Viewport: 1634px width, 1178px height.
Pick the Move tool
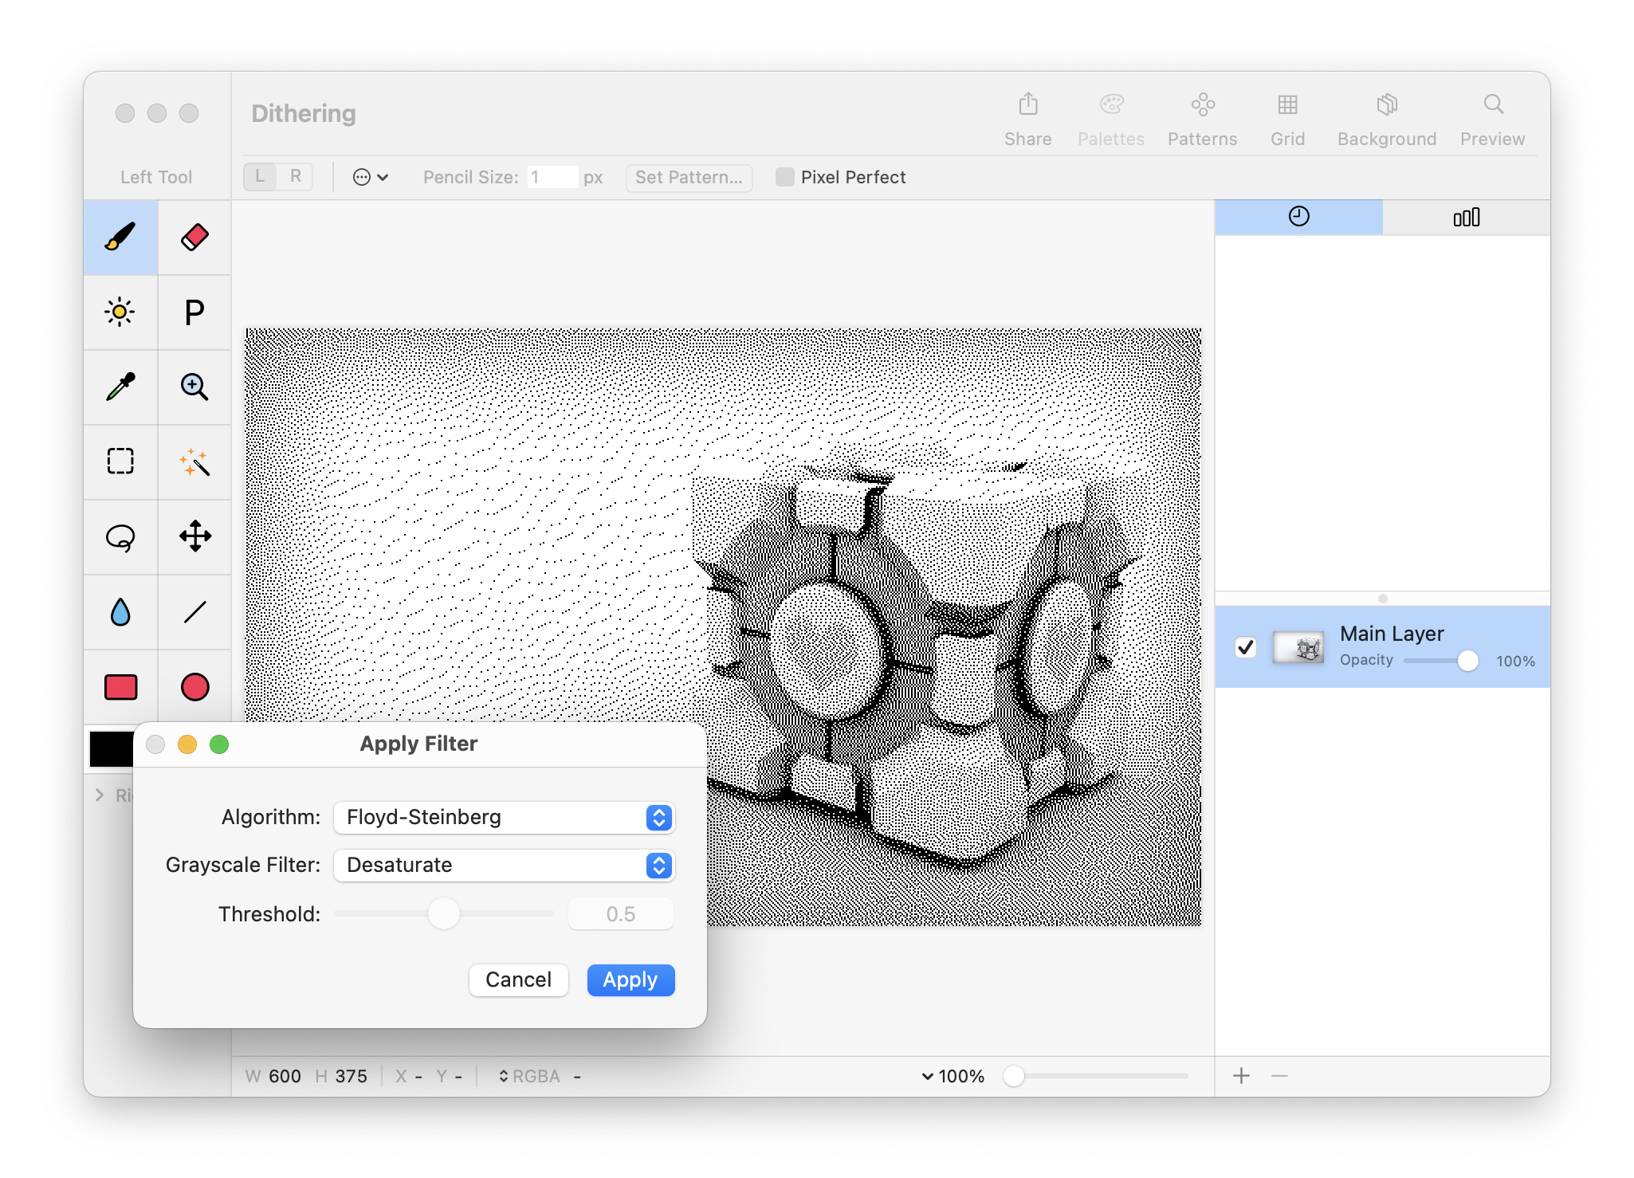pos(194,536)
